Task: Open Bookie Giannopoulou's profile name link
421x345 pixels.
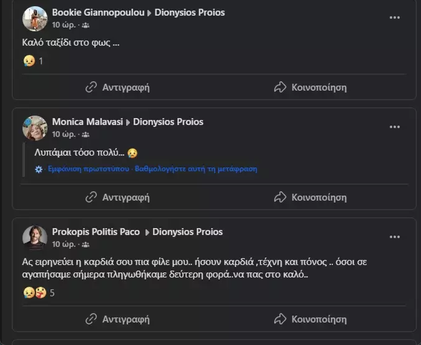Action: pyautogui.click(x=98, y=12)
